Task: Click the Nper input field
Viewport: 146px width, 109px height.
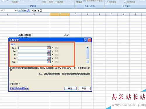Action: click(32, 48)
